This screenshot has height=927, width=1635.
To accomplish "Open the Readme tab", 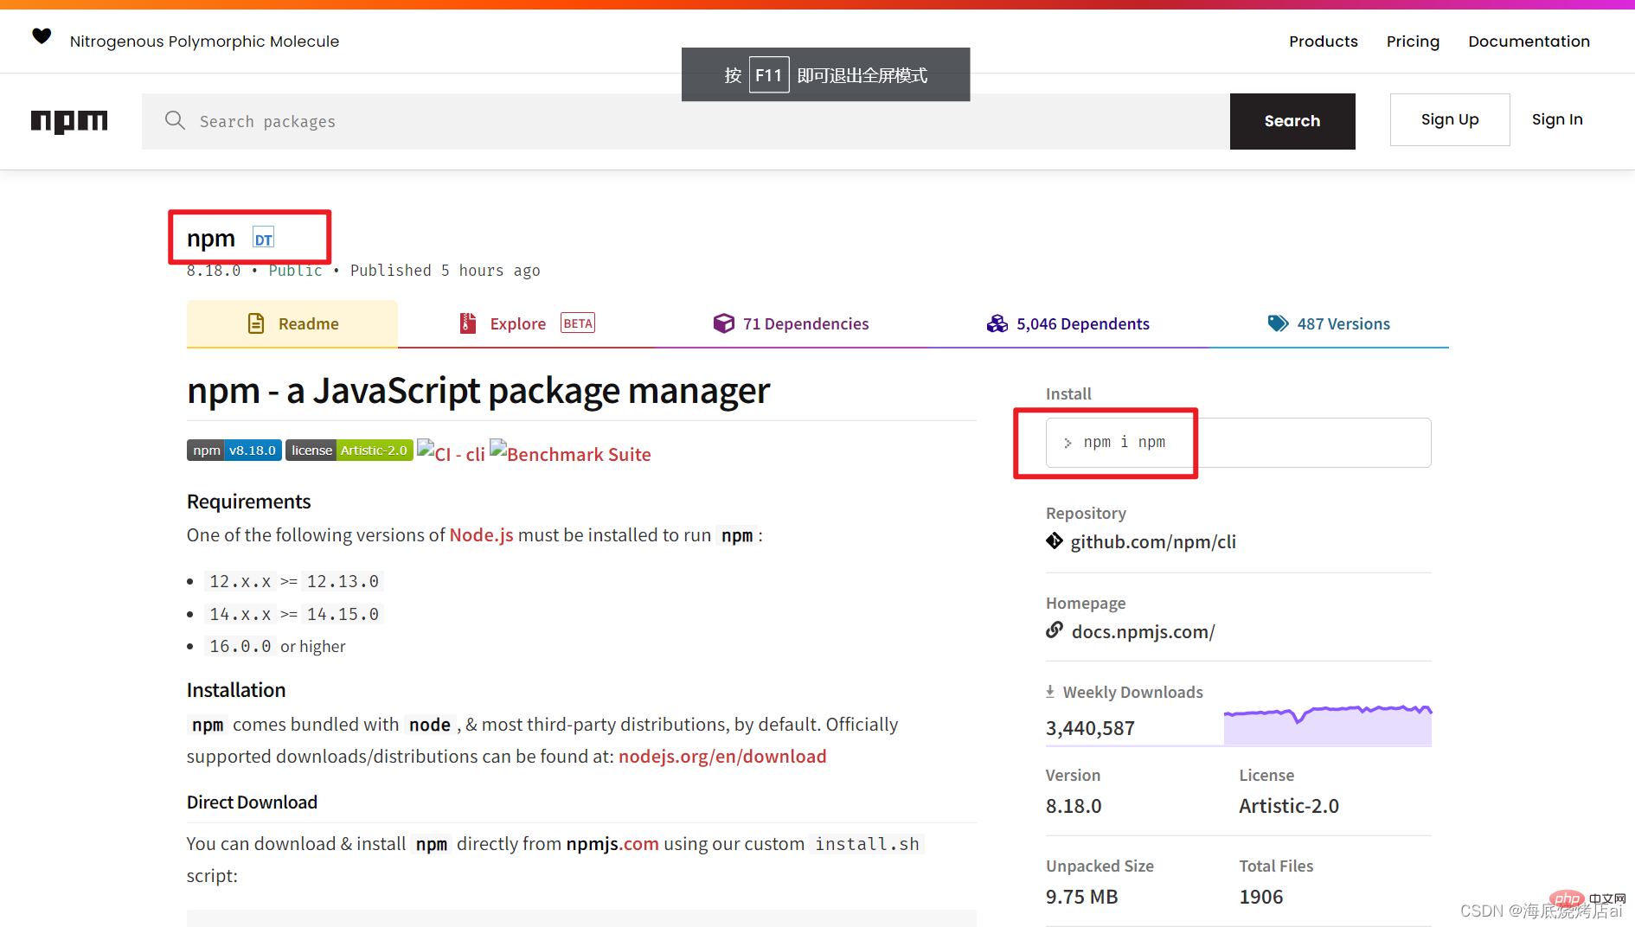I will click(x=292, y=323).
